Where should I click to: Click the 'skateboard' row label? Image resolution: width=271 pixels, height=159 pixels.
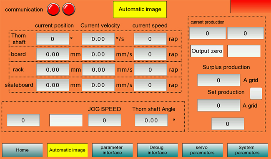(x=19, y=85)
